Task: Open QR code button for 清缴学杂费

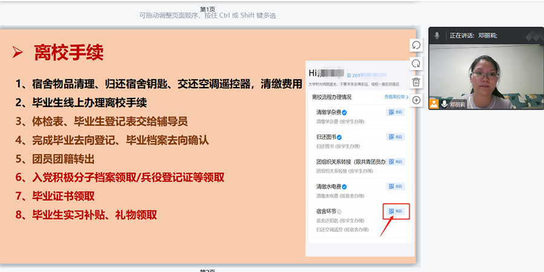Action: [x=396, y=112]
